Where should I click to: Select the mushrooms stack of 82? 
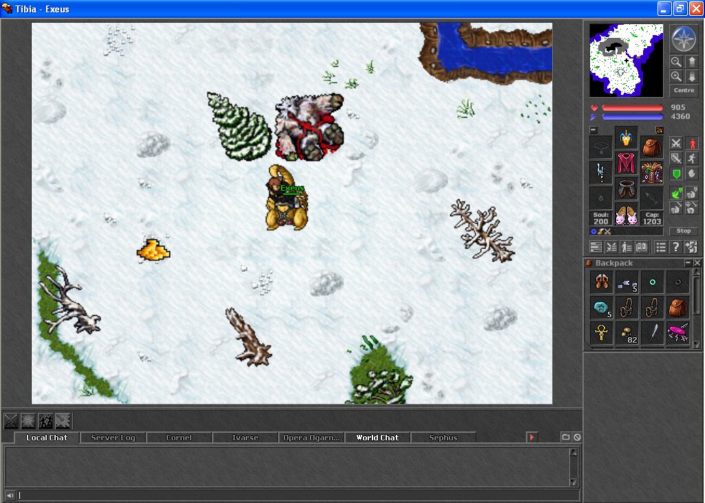tap(627, 334)
